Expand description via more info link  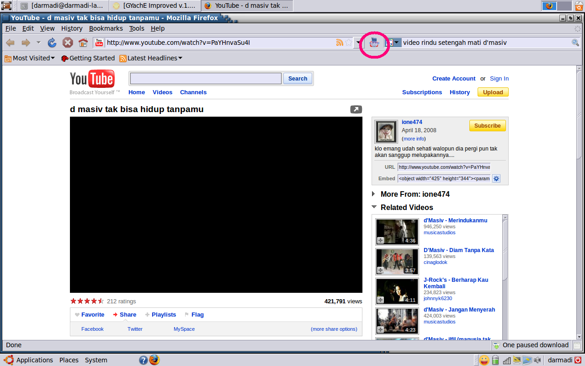(414, 139)
